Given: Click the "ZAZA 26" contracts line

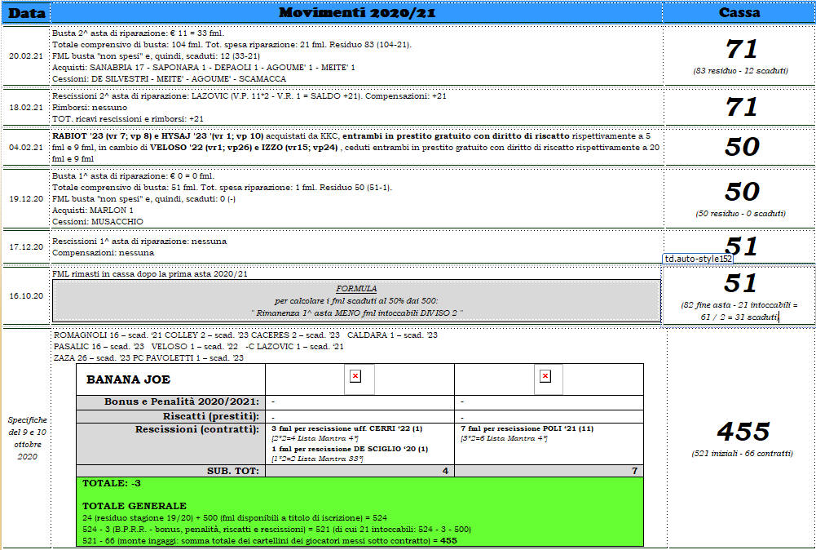Looking at the screenshot, I should tap(148, 358).
